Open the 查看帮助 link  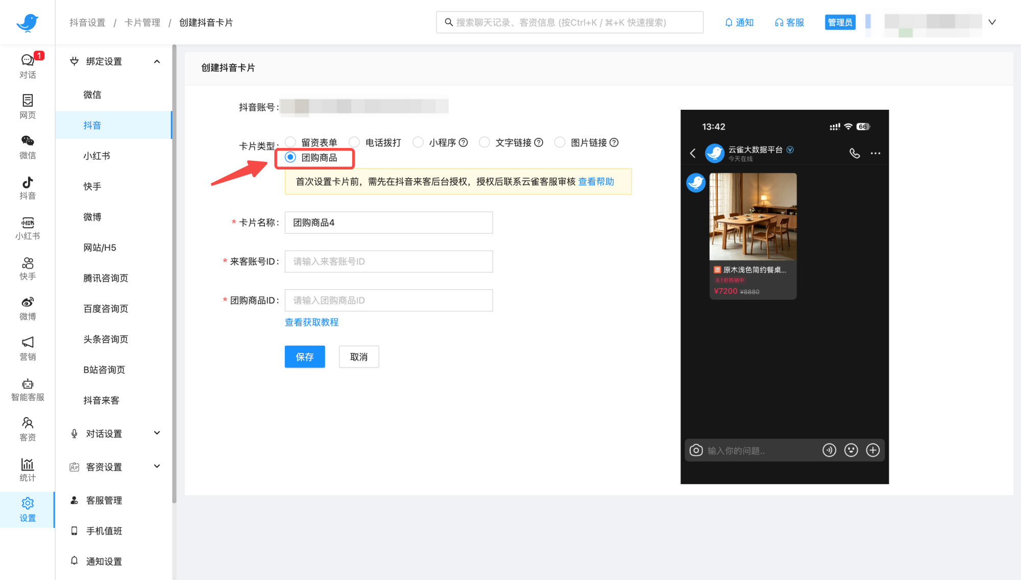[596, 182]
